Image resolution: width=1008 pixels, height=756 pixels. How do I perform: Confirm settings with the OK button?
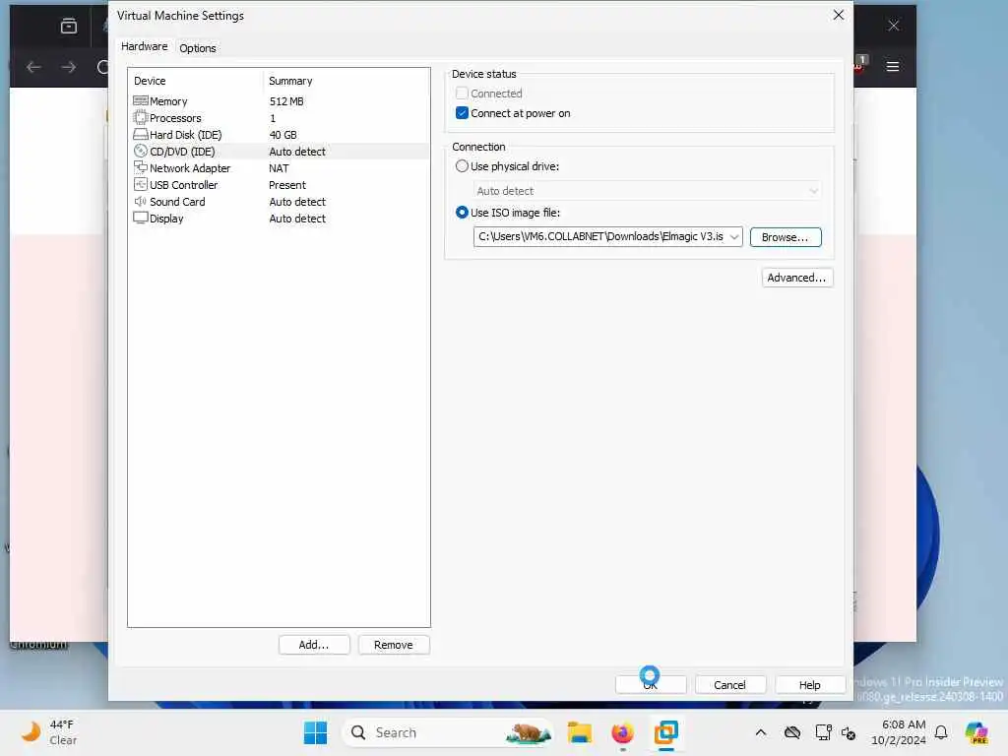(651, 685)
